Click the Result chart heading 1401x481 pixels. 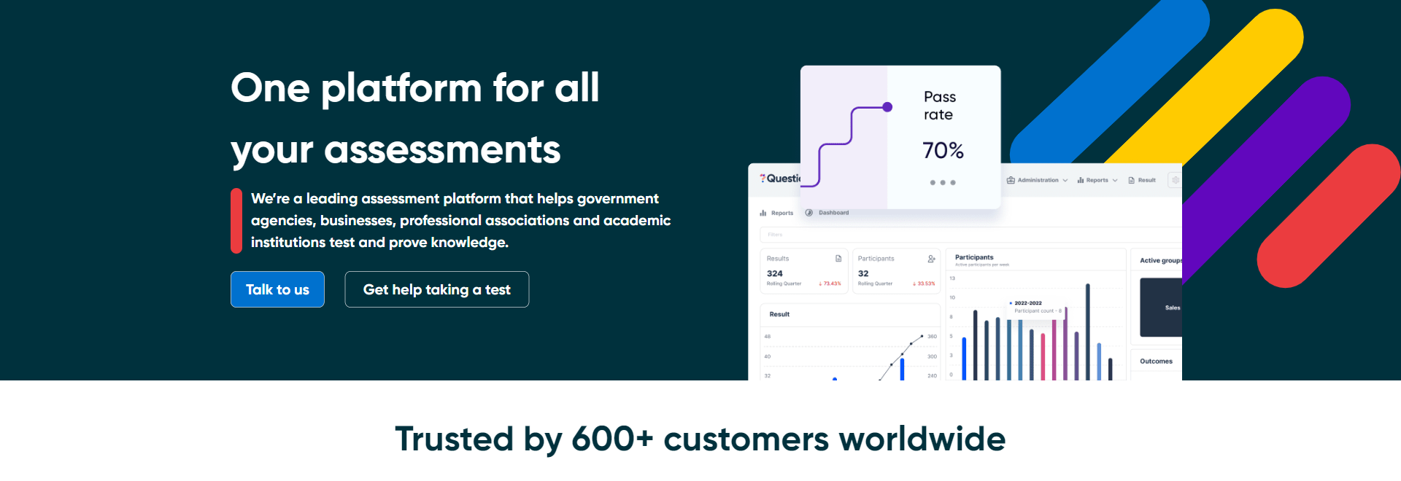coord(779,314)
